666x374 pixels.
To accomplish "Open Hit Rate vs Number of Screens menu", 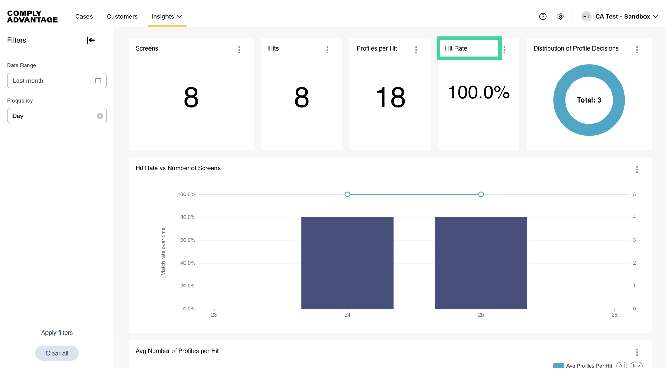I will coord(637,169).
